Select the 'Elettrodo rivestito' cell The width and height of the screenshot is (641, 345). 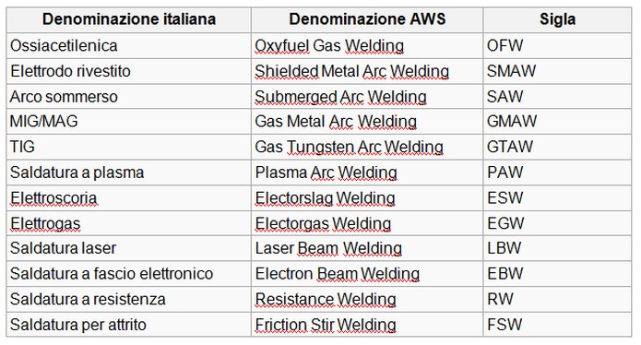point(129,71)
